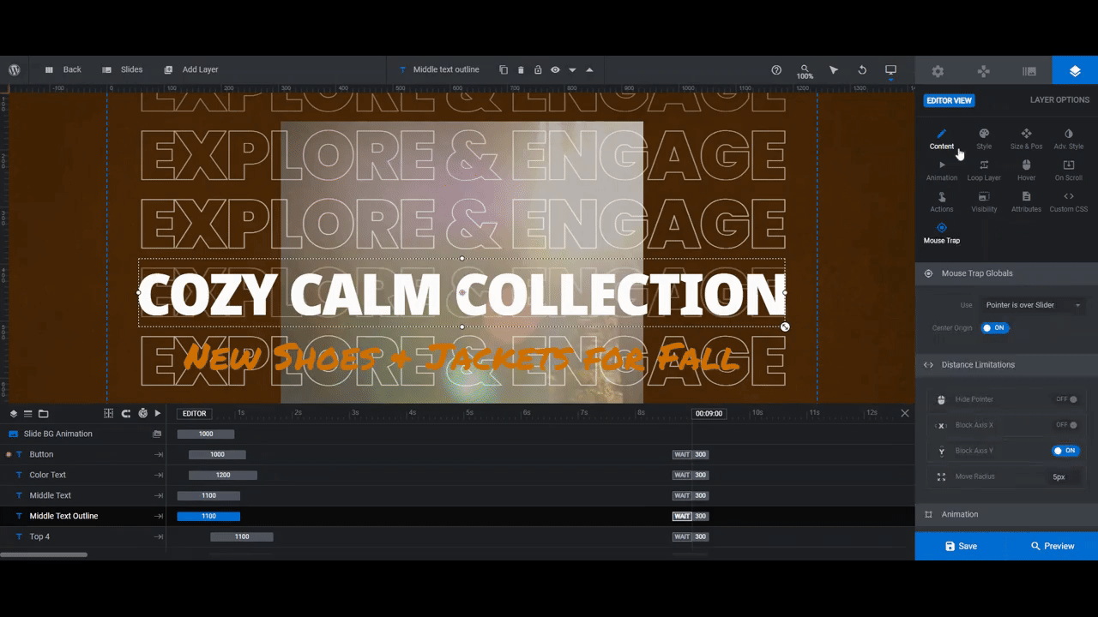1098x617 pixels.
Task: Click the EDITOR timeline mode button
Action: tap(195, 413)
